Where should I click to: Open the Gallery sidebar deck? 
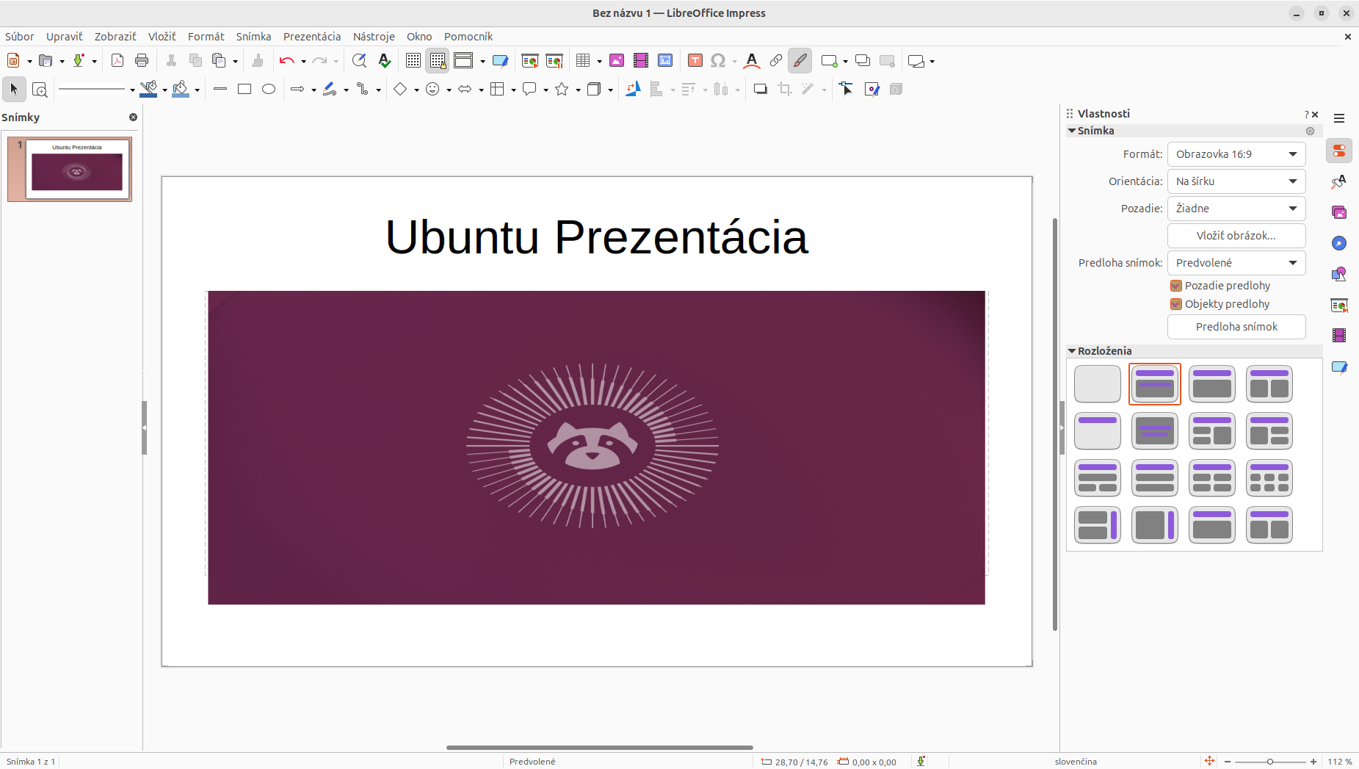(x=1339, y=212)
